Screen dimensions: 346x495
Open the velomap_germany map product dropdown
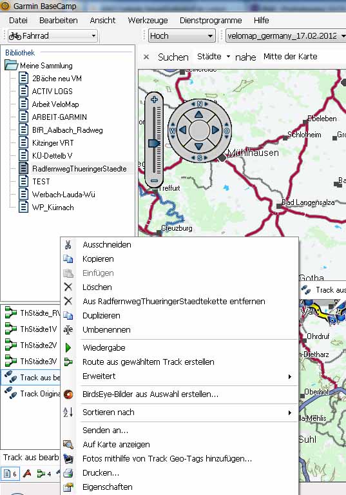tap(285, 35)
